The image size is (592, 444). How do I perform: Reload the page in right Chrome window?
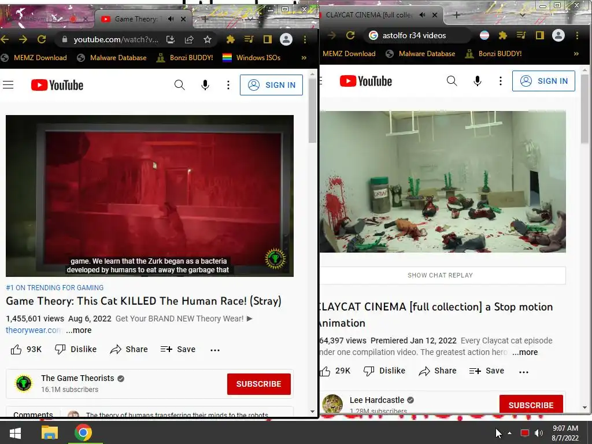[350, 35]
